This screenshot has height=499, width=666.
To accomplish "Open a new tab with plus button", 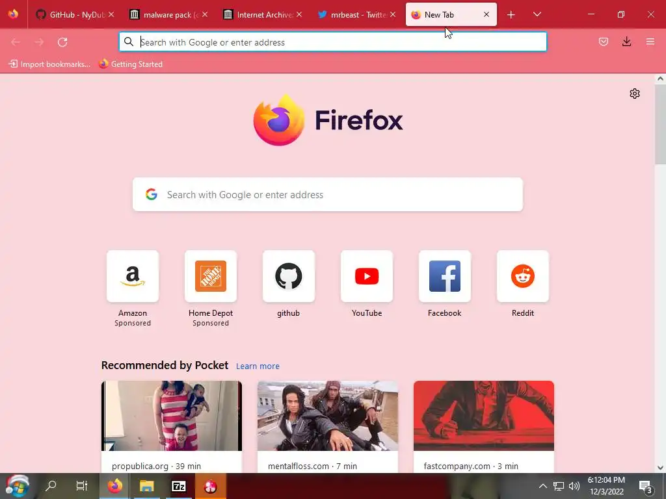I will pyautogui.click(x=511, y=15).
